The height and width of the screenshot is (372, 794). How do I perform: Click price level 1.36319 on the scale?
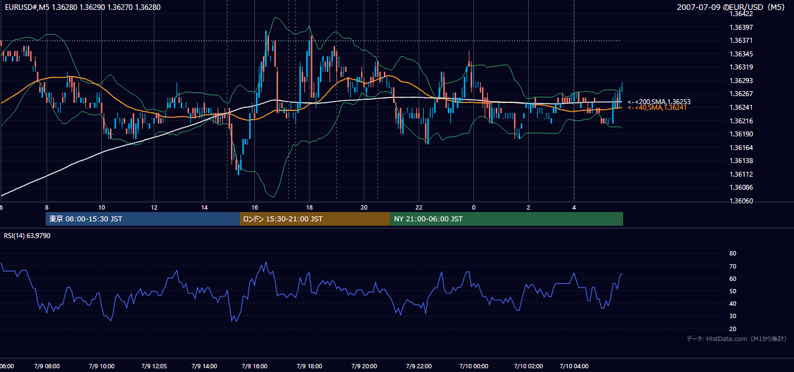click(742, 67)
